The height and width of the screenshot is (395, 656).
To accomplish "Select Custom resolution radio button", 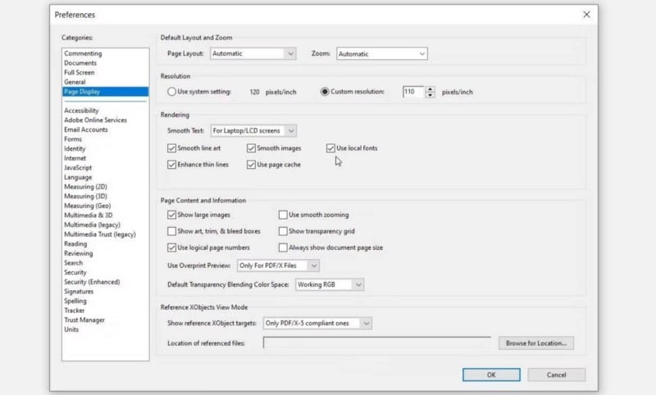I will [325, 92].
